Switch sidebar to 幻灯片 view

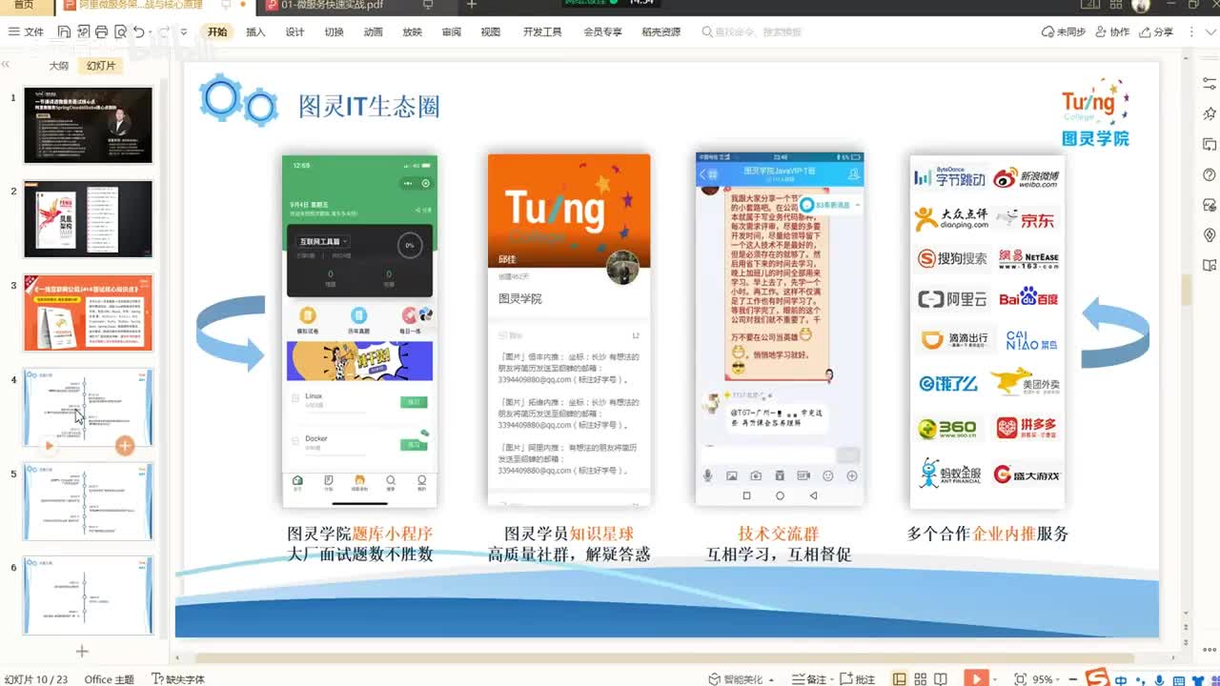pyautogui.click(x=100, y=66)
